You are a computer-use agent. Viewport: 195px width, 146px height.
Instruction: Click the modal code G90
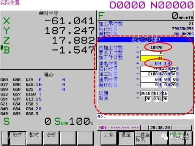coord(4,89)
